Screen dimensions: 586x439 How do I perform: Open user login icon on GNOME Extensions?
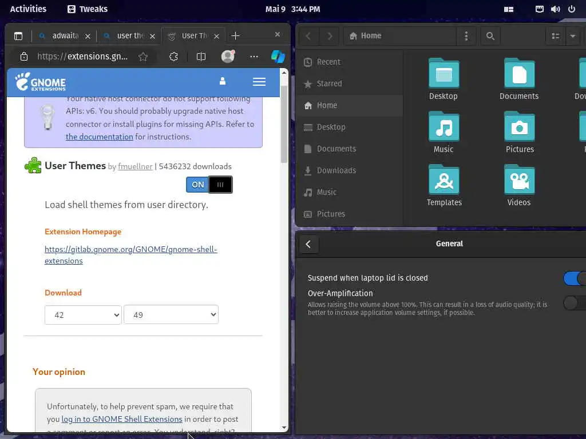tap(223, 81)
